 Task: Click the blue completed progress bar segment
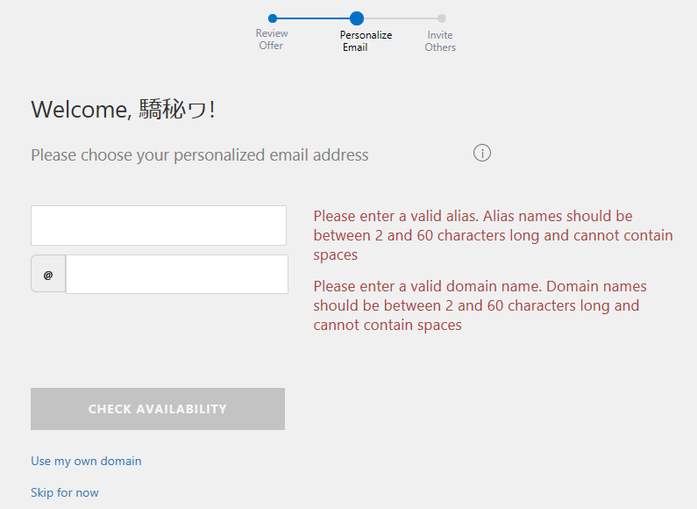coord(313,18)
